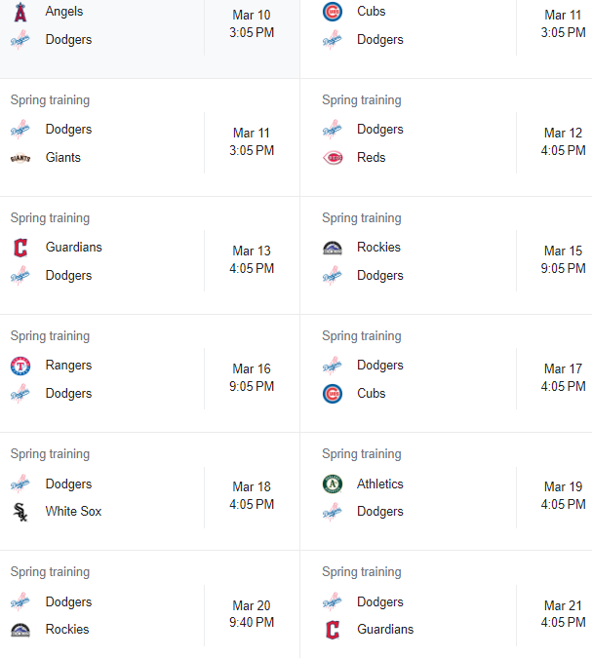
Task: Open the Reds team name link
Action: click(x=372, y=158)
